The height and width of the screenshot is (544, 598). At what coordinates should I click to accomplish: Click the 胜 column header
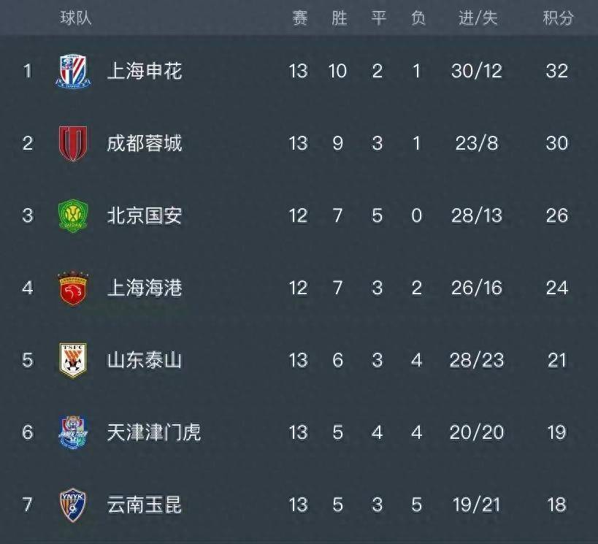point(339,18)
